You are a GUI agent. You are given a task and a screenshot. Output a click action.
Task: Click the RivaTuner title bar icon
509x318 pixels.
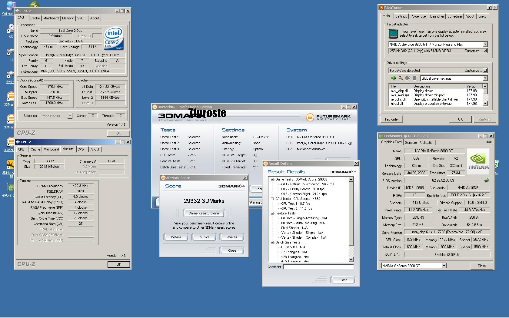382,8
